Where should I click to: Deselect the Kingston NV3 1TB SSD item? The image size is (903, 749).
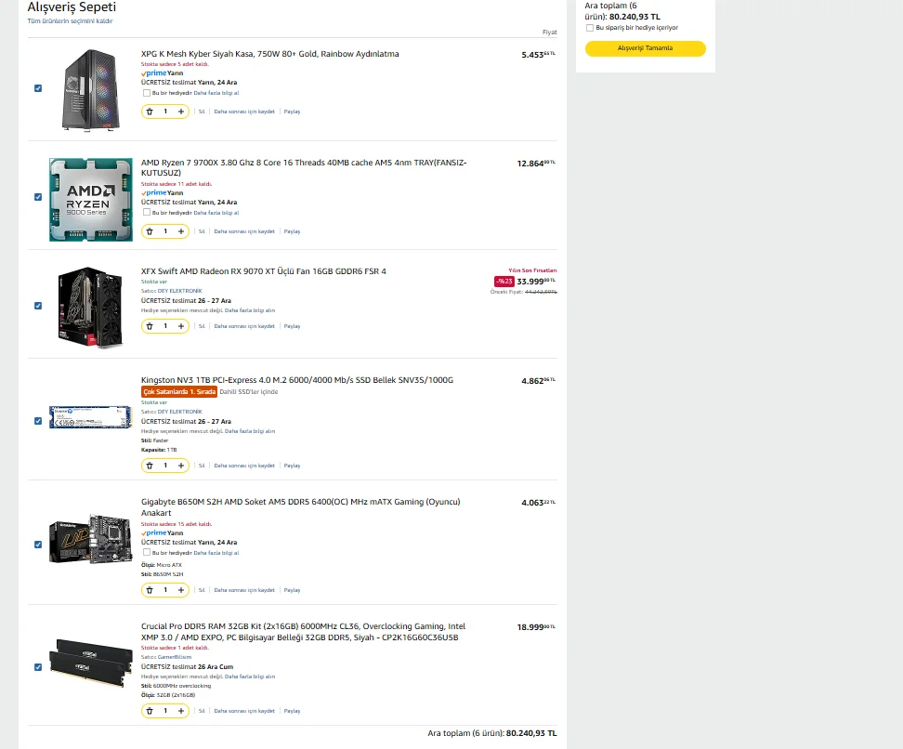(38, 421)
